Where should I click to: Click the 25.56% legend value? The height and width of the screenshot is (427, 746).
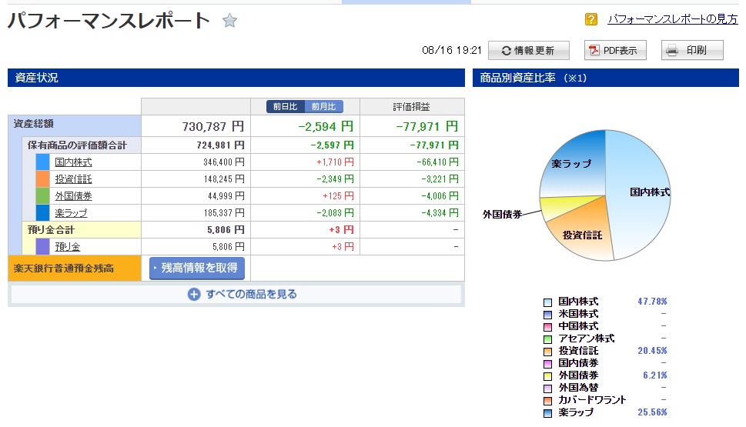(x=652, y=412)
